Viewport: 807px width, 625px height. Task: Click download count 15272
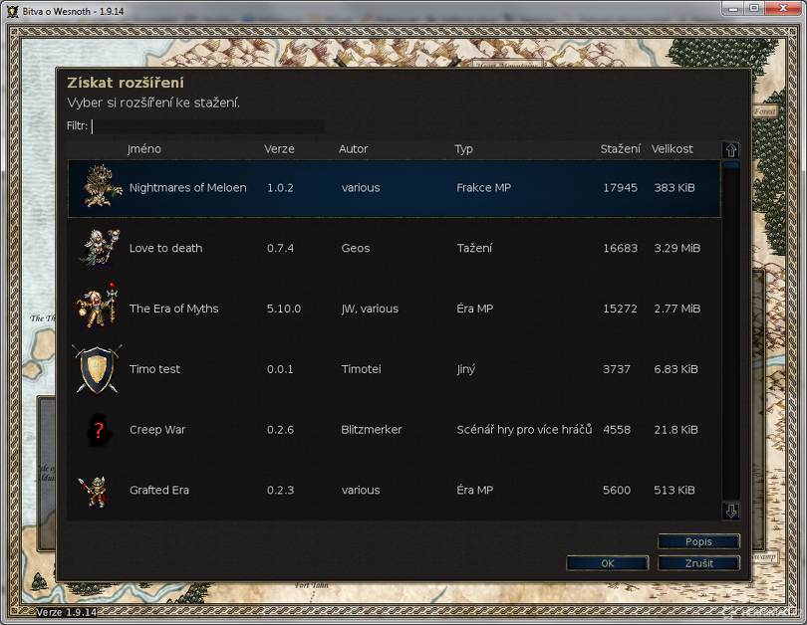click(x=620, y=309)
